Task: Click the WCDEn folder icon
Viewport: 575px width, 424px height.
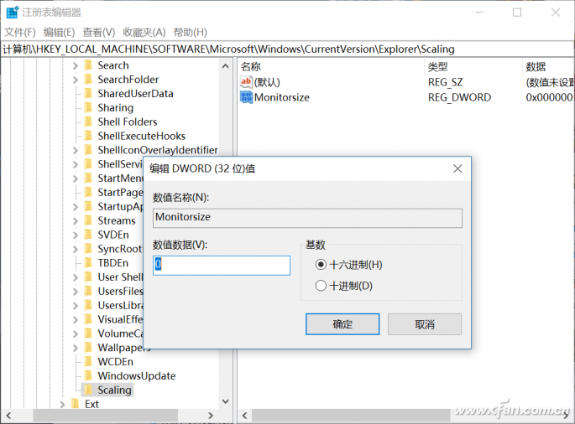Action: pos(88,361)
